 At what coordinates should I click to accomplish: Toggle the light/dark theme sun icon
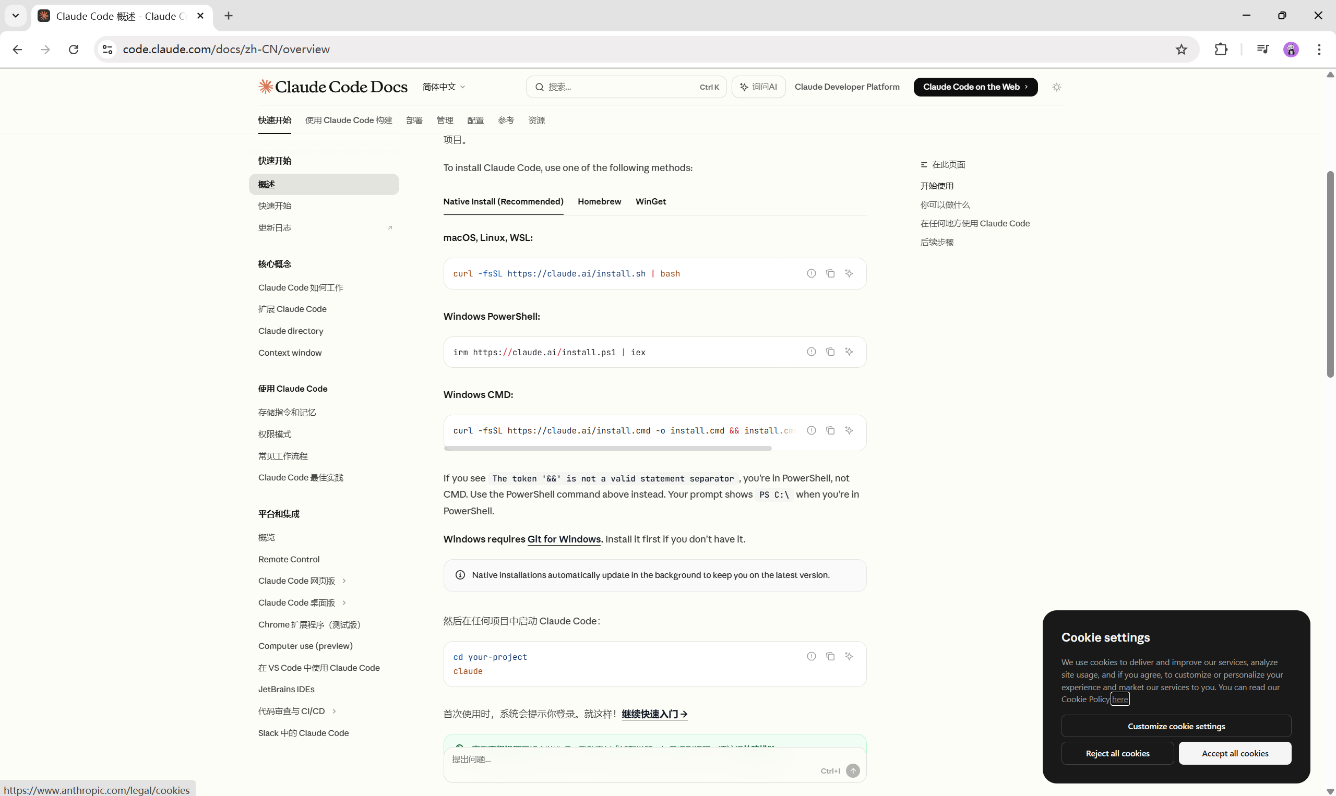(1056, 87)
